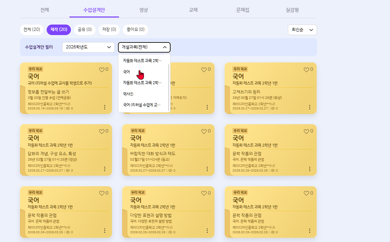Open three-dot menu on 바람직한 대화 방식과 태도 card
Image resolution: width=390 pixels, height=242 pixels.
(207, 169)
